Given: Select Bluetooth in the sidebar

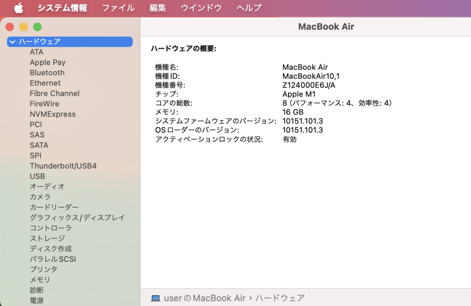Looking at the screenshot, I should pos(47,72).
